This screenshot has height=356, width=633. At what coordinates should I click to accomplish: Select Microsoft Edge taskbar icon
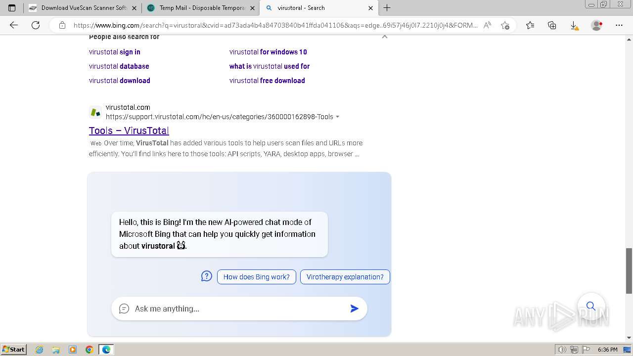(106, 350)
